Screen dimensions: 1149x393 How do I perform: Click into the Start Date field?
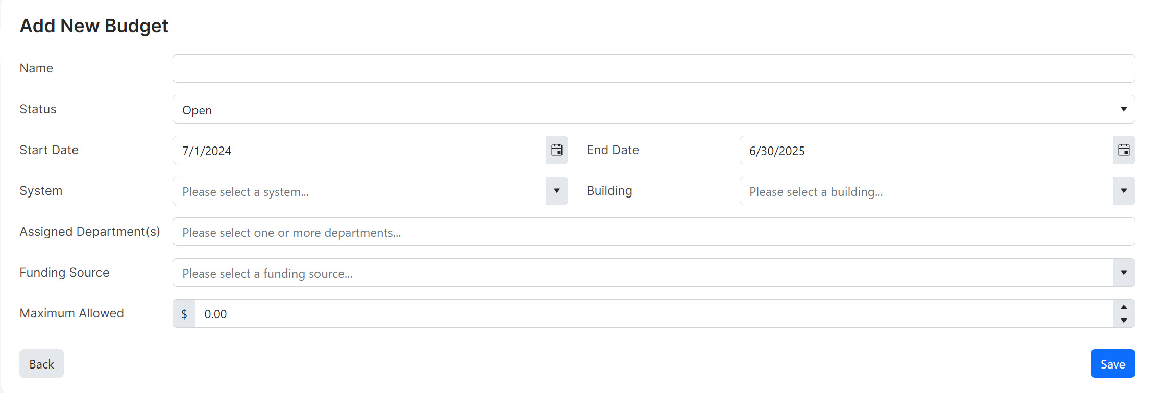pyautogui.click(x=359, y=150)
